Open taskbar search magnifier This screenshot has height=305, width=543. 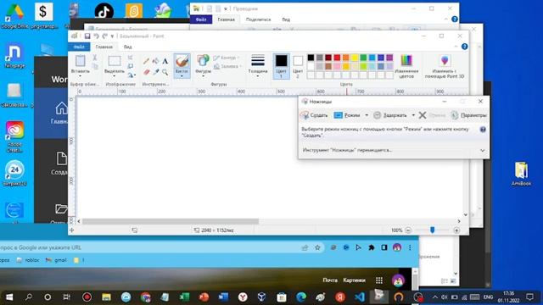coord(29,297)
